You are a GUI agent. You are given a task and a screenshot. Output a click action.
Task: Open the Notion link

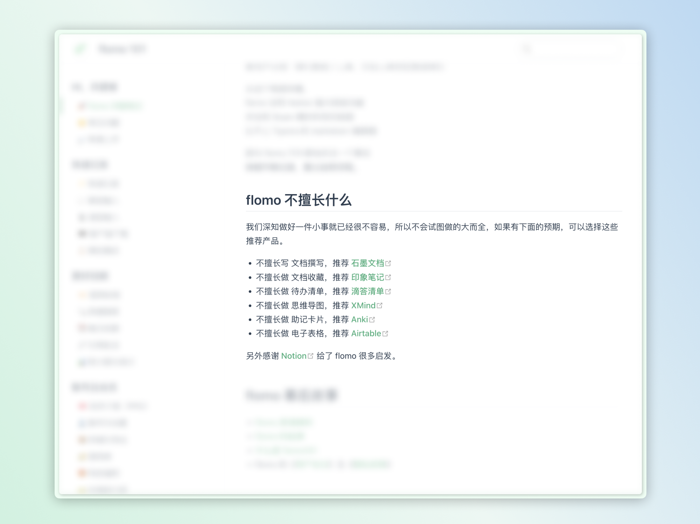[294, 356]
